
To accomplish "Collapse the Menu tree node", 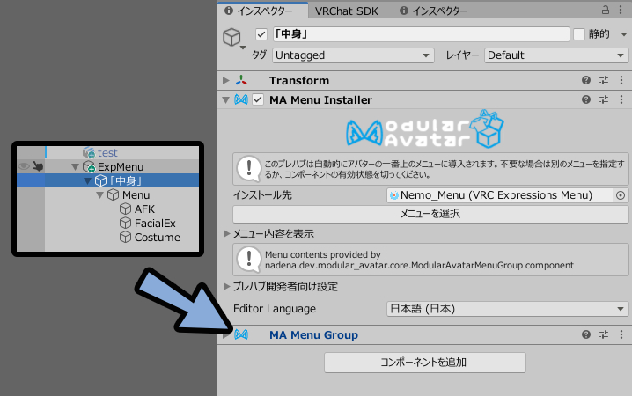I will point(100,195).
